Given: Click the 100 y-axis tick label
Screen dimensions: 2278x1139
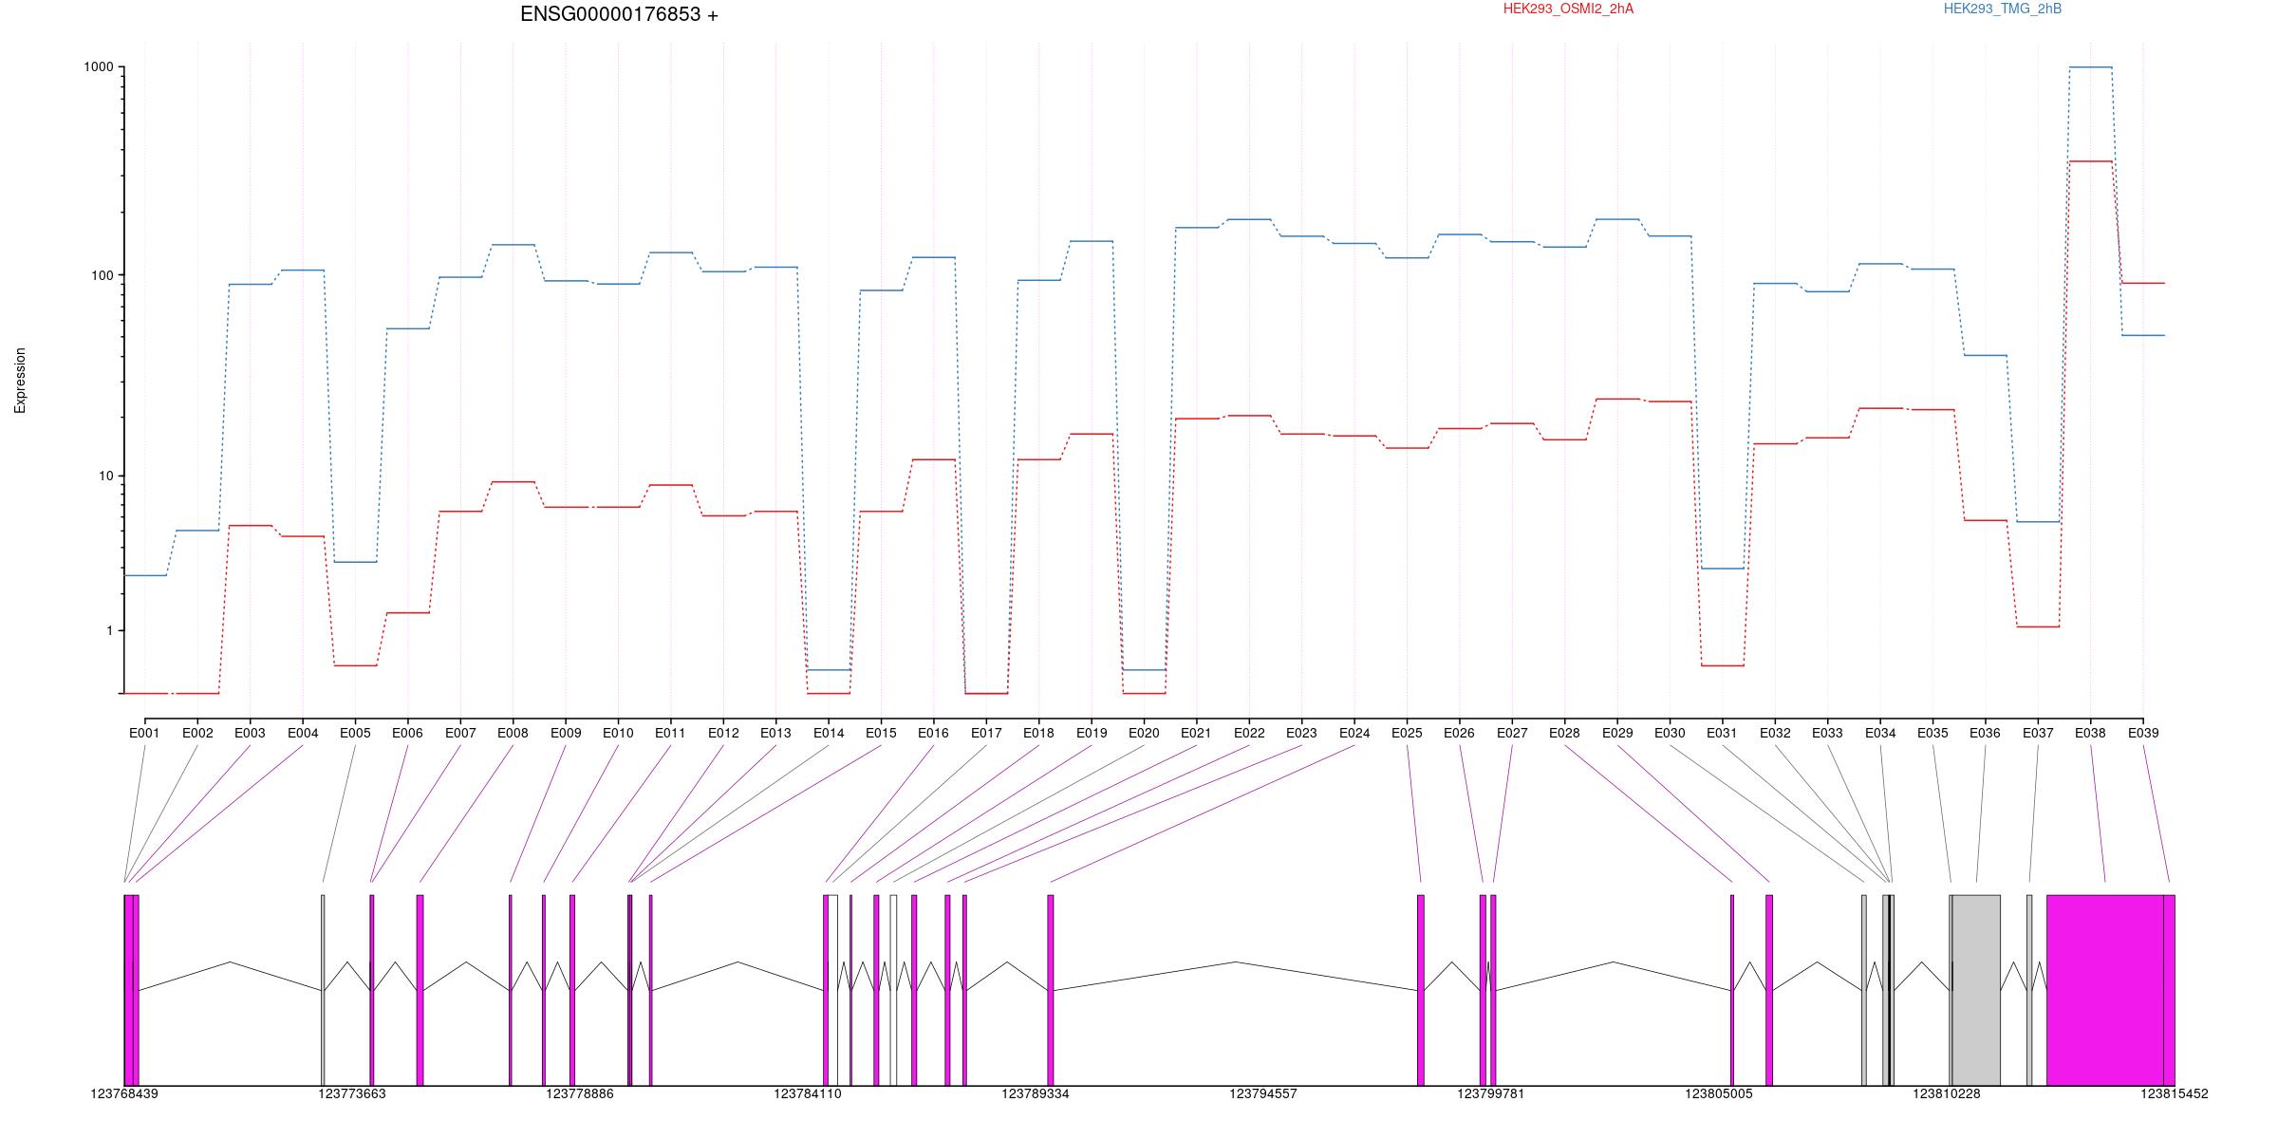Looking at the screenshot, I should [103, 275].
